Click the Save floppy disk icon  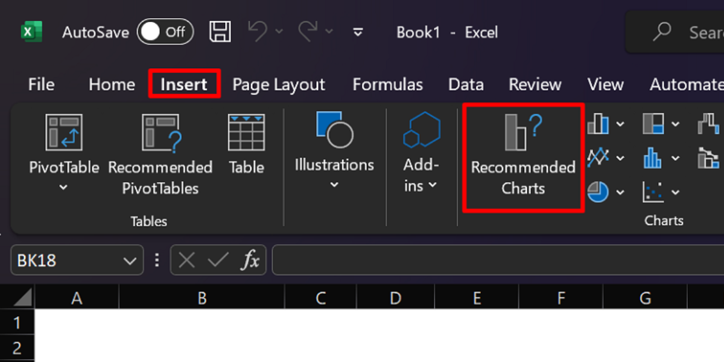(x=220, y=32)
